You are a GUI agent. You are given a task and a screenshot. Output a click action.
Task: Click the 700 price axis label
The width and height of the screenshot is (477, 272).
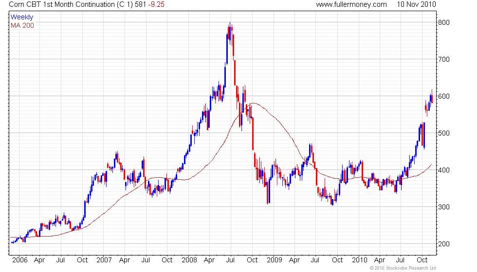coord(444,59)
